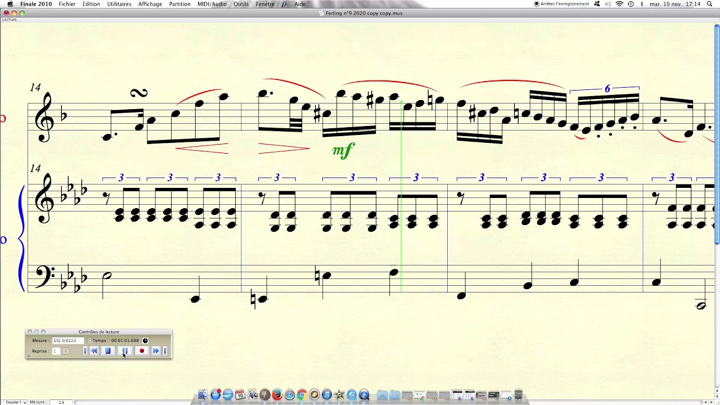This screenshot has width=720, height=405.
Task: Stop playback with the blue square button
Action: tap(108, 351)
